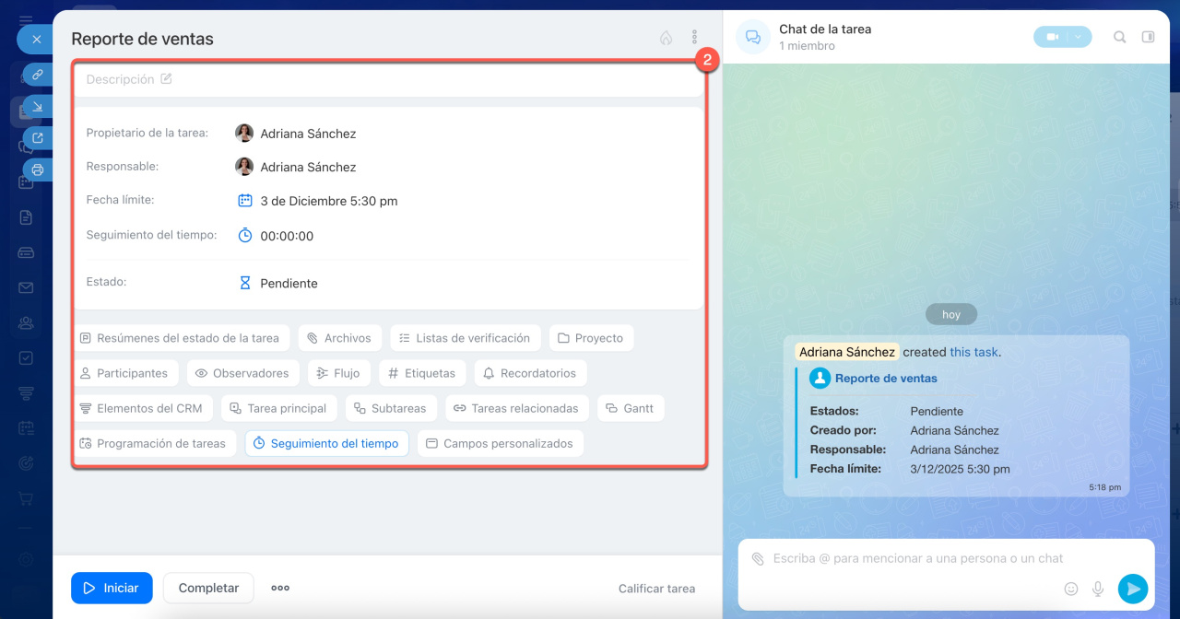Start a video call in task chat
The image size is (1180, 619).
click(x=1051, y=37)
